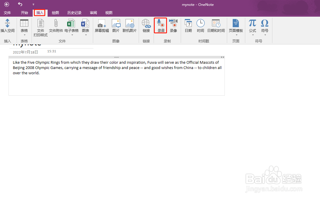Screen dimensions: 320x200
Task: Attach a file with the paperclip icon
Action: pyautogui.click(x=56, y=25)
